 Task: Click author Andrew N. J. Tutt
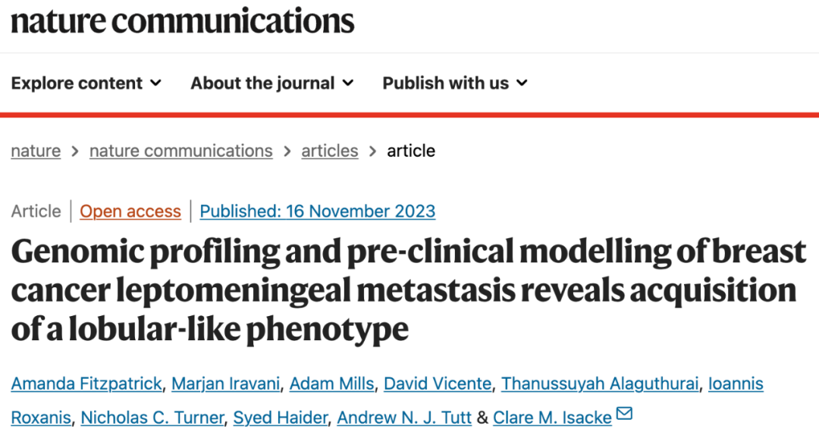tap(404, 418)
